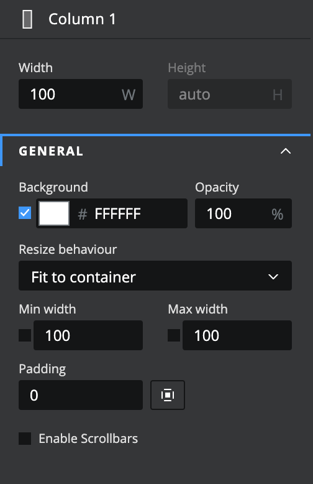Click the H unit icon in Height
The image size is (313, 484).
278,95
